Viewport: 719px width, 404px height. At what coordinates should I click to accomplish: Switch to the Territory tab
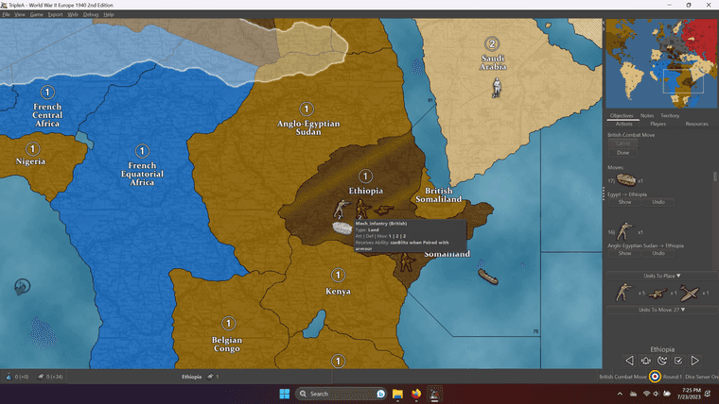coord(670,115)
